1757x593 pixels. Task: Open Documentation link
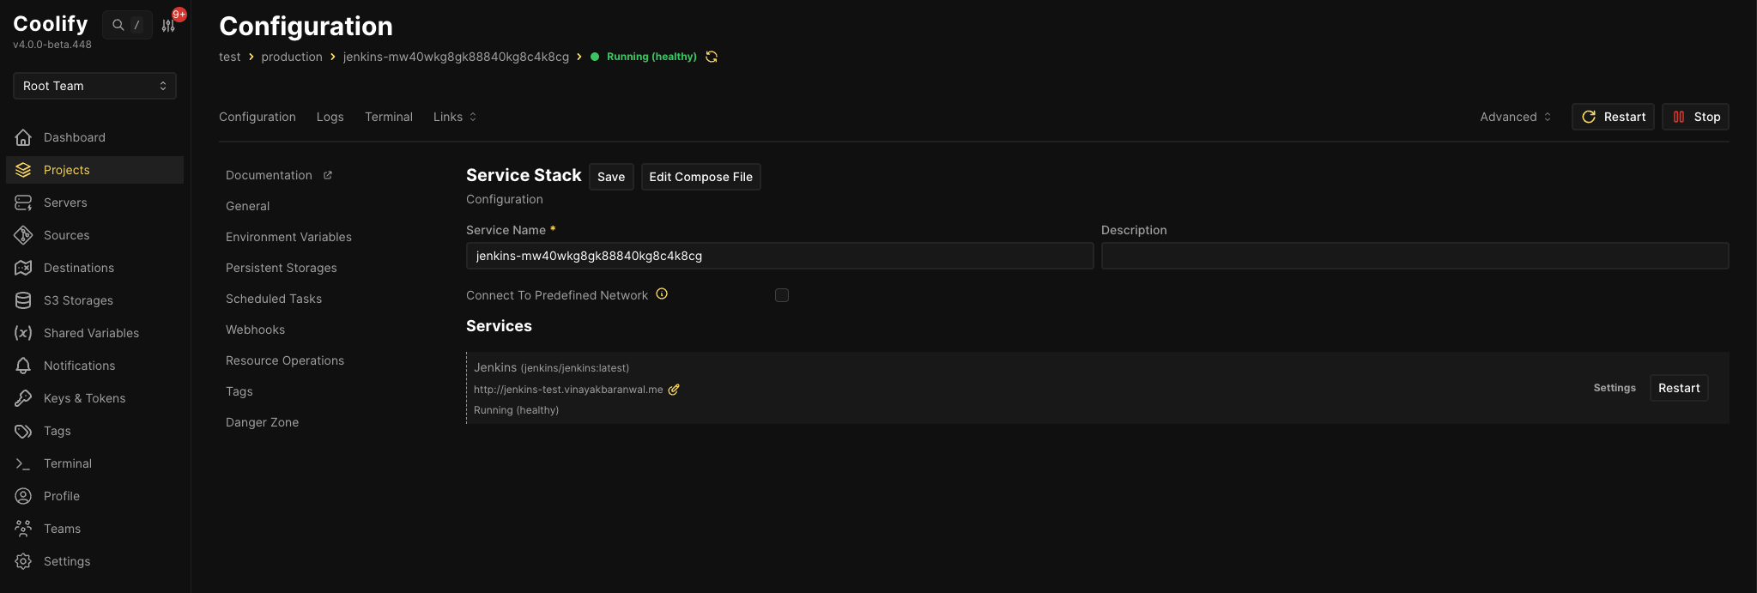point(269,175)
